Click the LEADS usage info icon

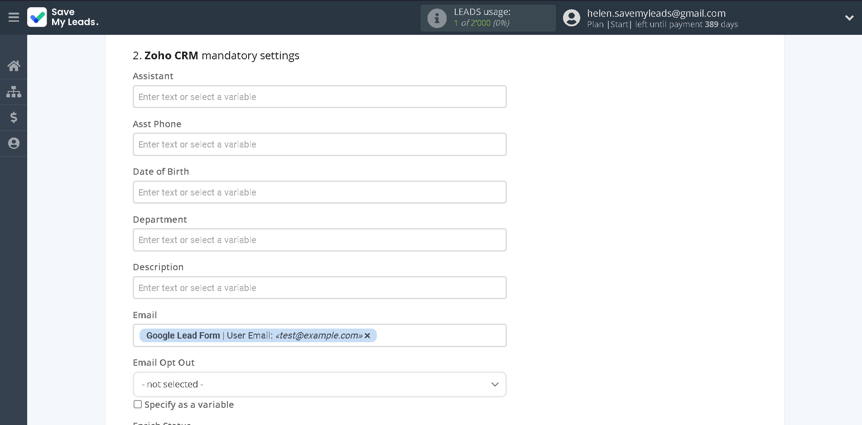tap(437, 18)
